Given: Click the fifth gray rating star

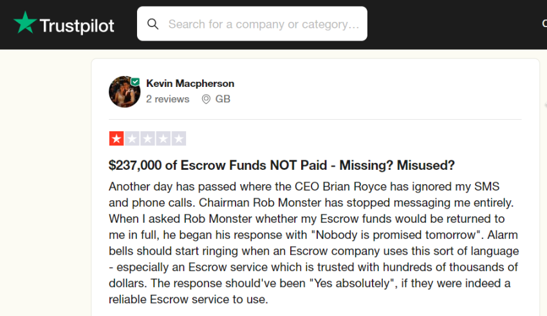Looking at the screenshot, I should tap(178, 138).
